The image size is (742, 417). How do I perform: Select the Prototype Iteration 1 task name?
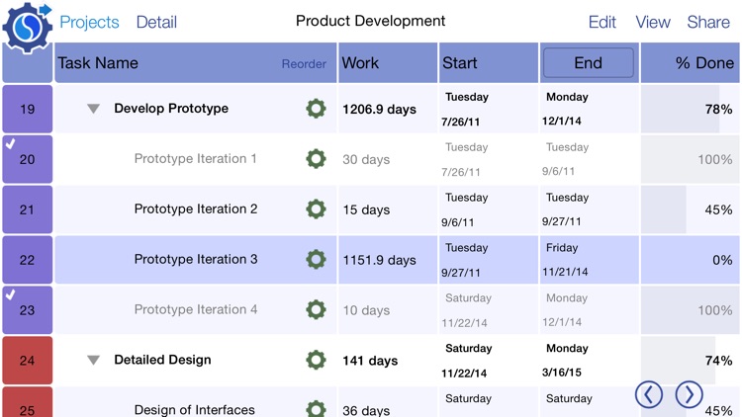coord(196,158)
